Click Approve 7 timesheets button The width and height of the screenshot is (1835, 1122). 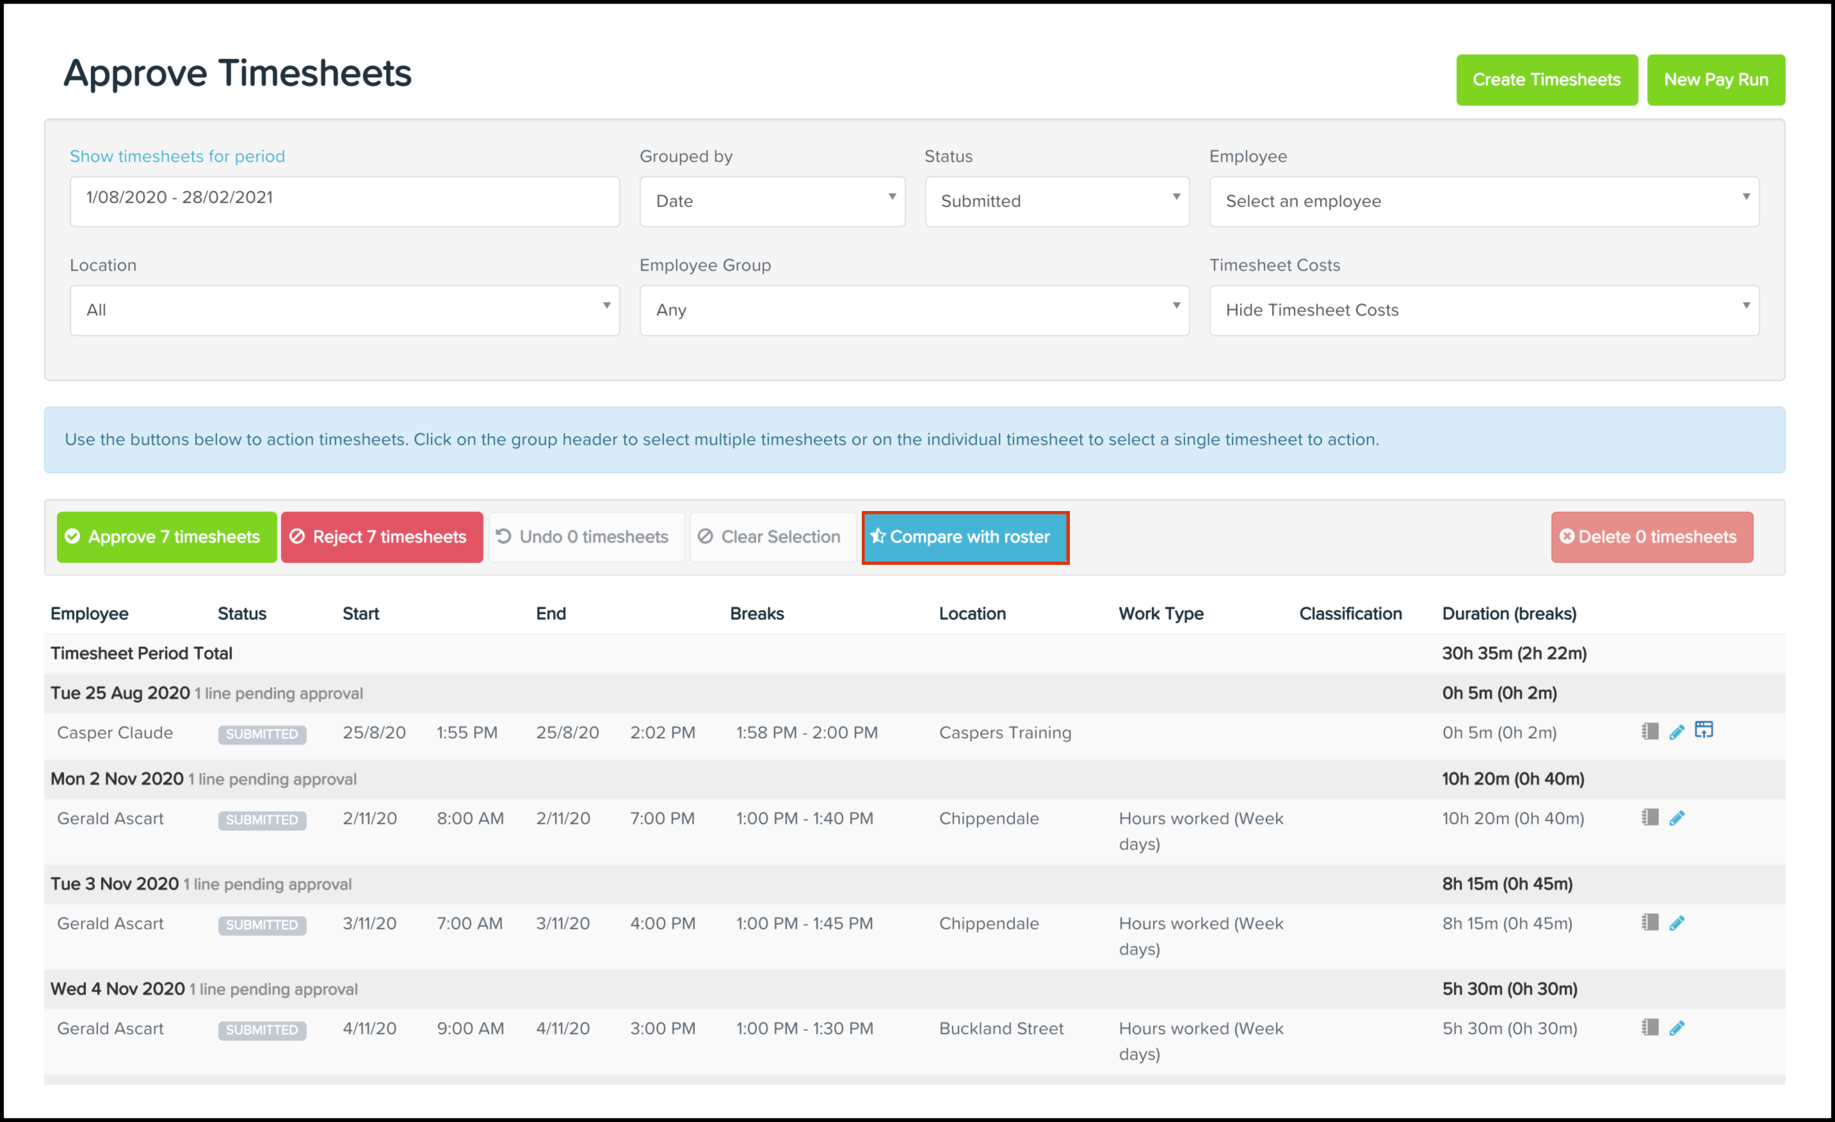[166, 537]
